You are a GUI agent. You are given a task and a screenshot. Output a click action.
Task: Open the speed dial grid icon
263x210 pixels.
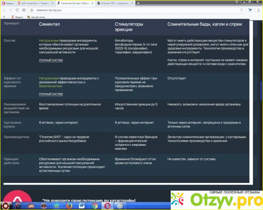24,10
